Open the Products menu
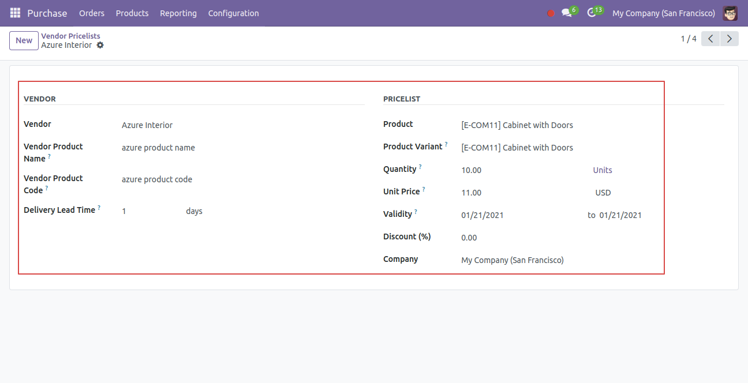 pos(132,13)
